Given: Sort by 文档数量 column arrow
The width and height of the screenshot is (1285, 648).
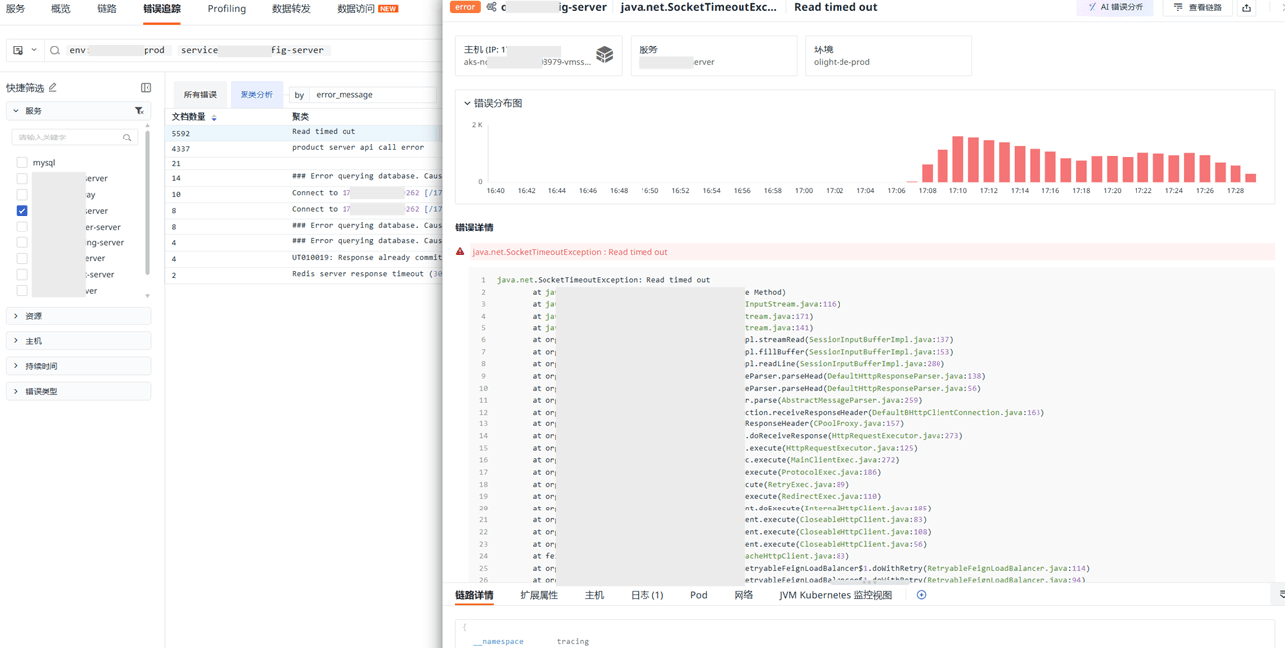Looking at the screenshot, I should pos(214,117).
